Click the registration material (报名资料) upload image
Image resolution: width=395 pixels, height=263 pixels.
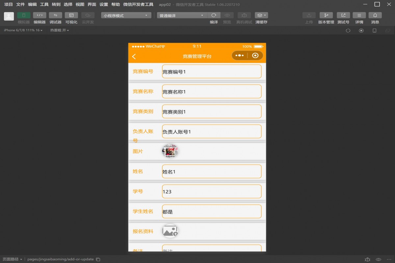coord(170,231)
